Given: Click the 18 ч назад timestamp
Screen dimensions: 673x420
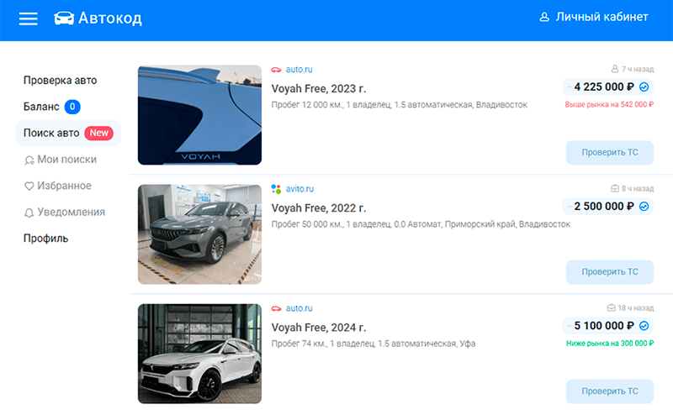Looking at the screenshot, I should pos(636,308).
